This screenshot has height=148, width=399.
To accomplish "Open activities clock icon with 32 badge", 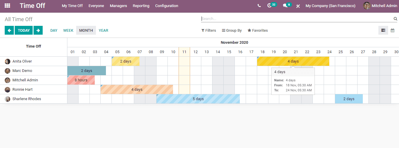I will click(x=272, y=5).
